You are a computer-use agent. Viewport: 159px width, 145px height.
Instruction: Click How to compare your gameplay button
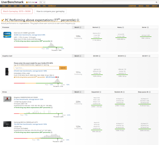[x=50, y=11]
